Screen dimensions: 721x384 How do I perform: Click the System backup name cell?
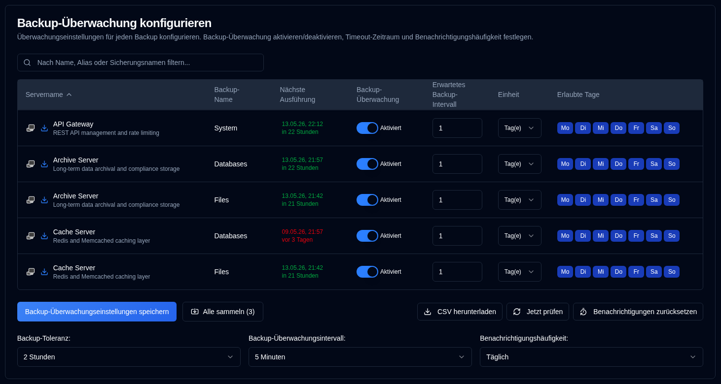[x=225, y=128]
